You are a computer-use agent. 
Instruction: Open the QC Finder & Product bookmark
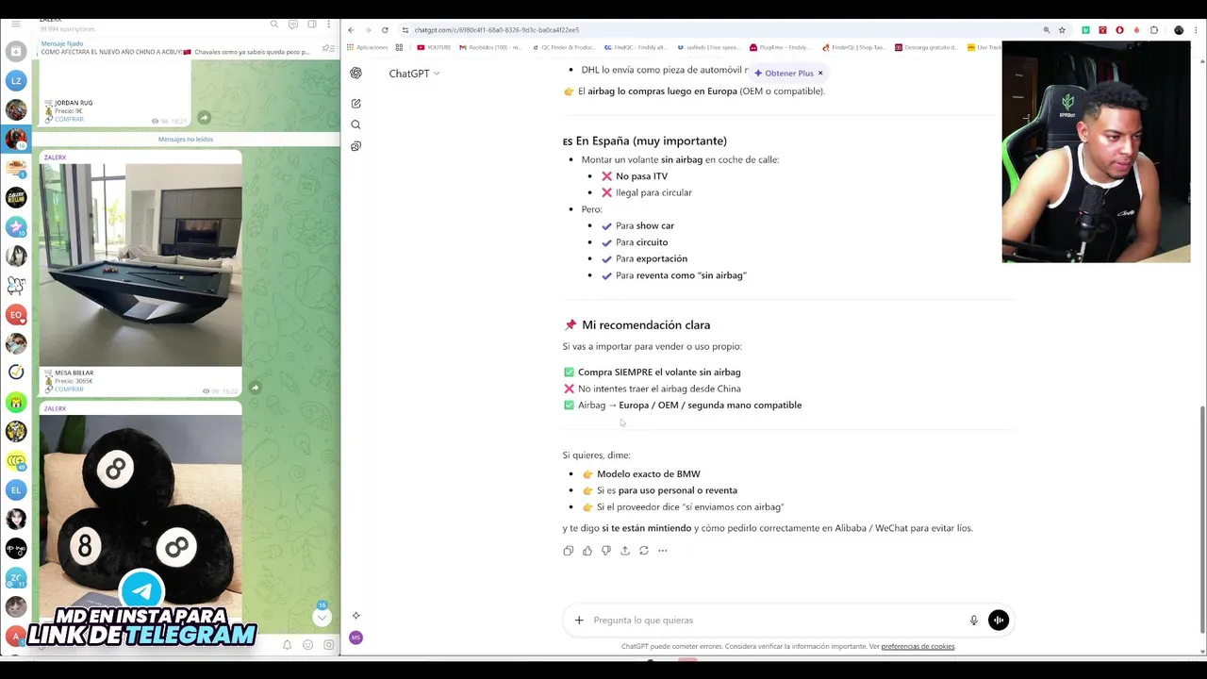pyautogui.click(x=563, y=47)
